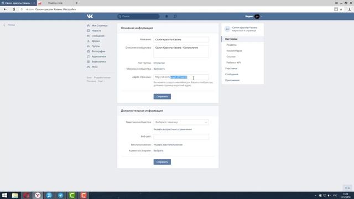Open Группы in the left menu
Viewport: 354px width, 199px height.
pyautogui.click(x=96, y=46)
